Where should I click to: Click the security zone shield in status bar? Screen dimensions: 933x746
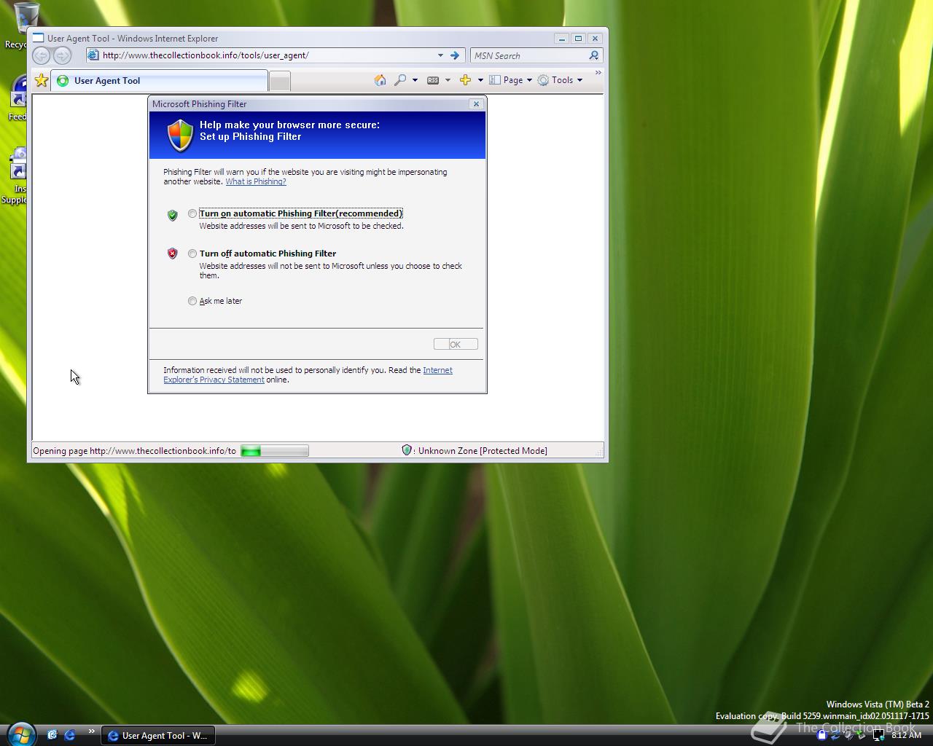(x=407, y=450)
